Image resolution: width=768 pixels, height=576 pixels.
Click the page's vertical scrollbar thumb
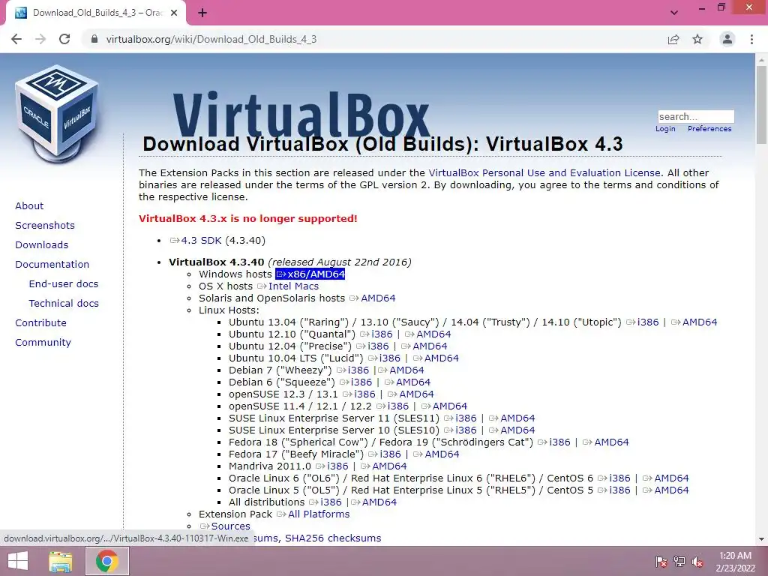[761, 103]
